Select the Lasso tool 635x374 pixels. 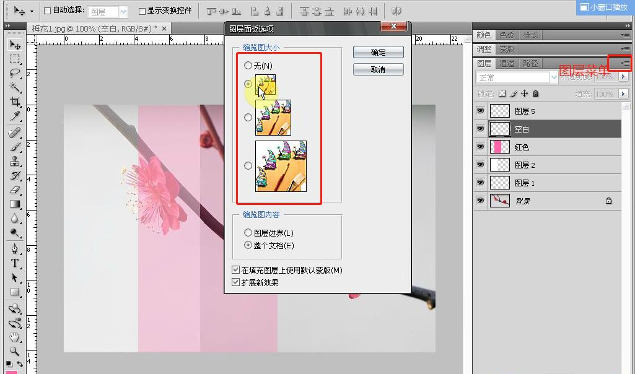coord(14,74)
